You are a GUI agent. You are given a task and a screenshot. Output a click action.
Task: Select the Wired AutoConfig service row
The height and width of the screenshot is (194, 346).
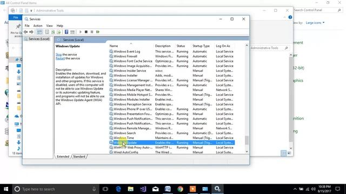tap(172, 152)
